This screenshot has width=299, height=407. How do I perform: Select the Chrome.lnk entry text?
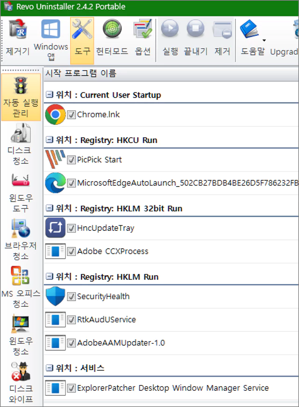coord(99,114)
